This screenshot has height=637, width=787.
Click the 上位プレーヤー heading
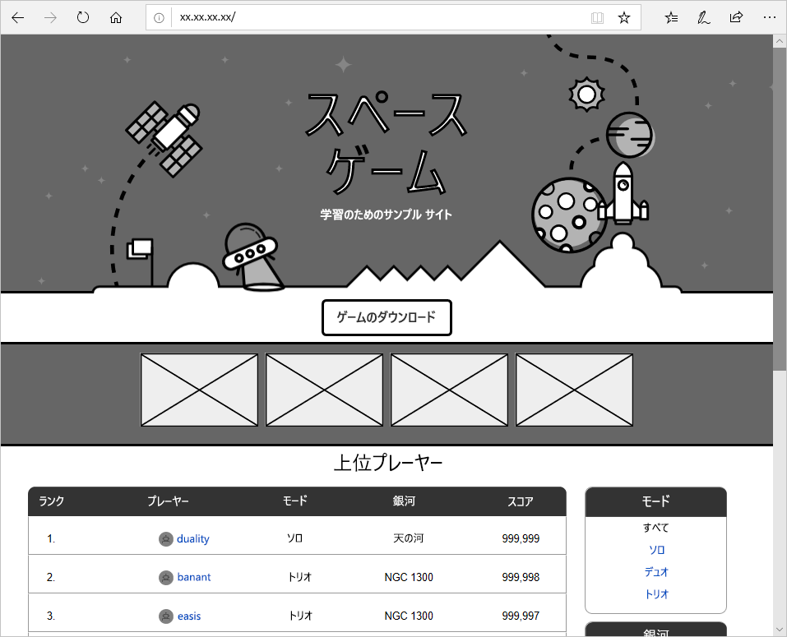(388, 463)
